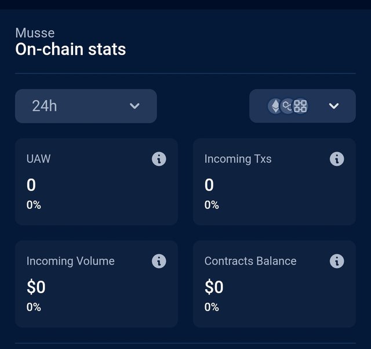Click the Incoming Volume $0 amount
This screenshot has height=349, width=371.
coord(36,287)
